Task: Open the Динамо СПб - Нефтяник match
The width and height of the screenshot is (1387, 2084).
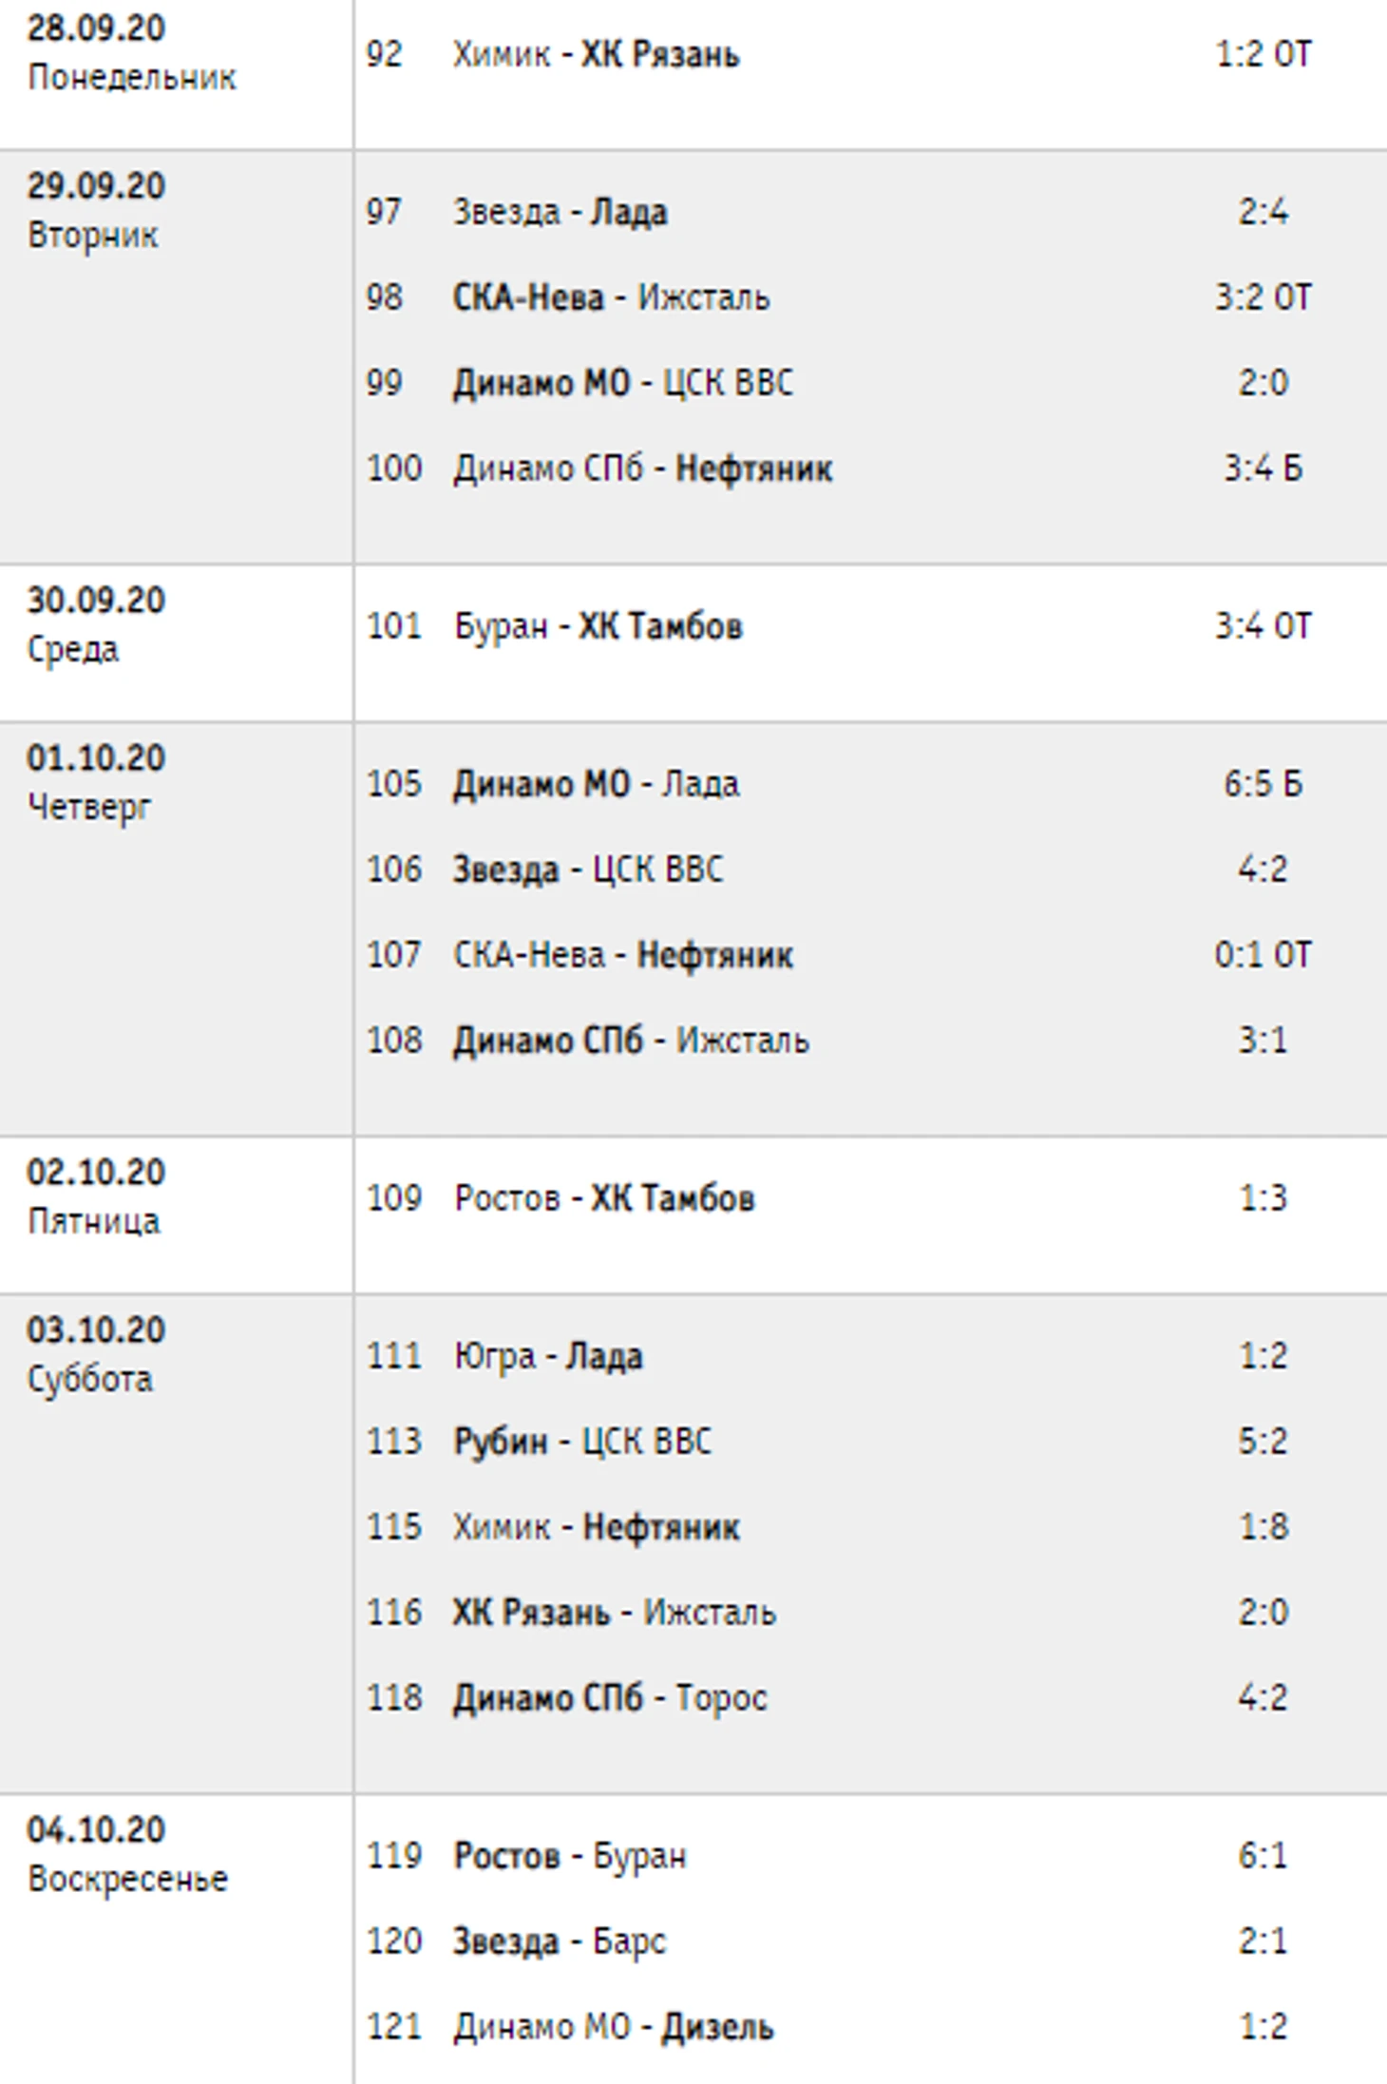Action: pyautogui.click(x=642, y=468)
